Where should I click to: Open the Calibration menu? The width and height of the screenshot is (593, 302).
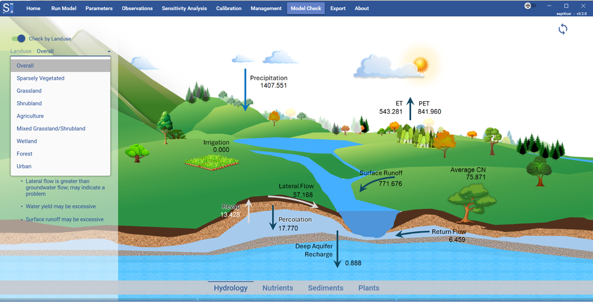pos(228,8)
